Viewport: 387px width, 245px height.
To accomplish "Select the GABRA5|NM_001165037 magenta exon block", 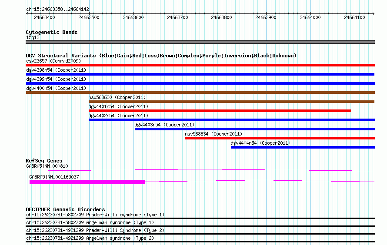I will [x=87, y=182].
